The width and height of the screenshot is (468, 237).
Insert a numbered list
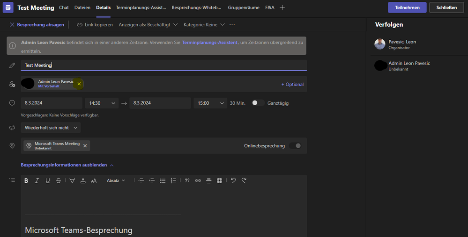[x=173, y=180]
